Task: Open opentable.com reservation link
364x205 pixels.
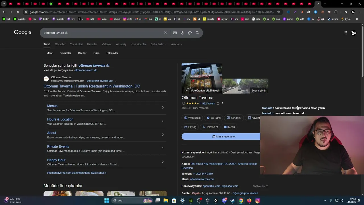Action: (x=212, y=186)
